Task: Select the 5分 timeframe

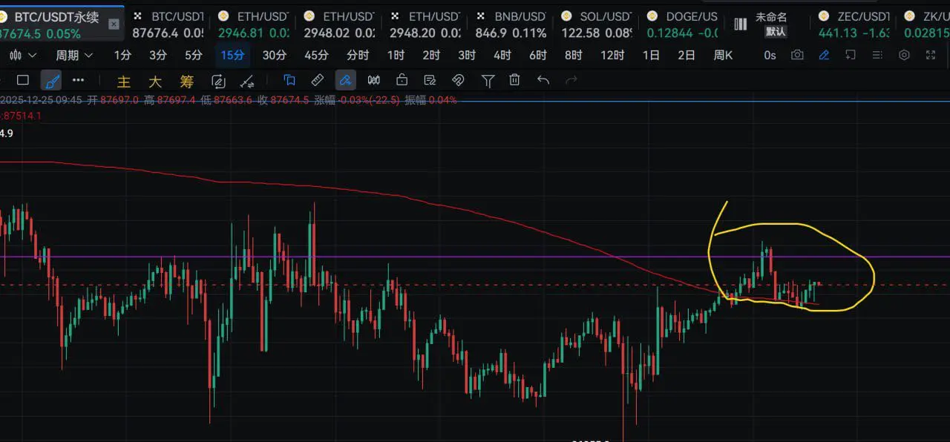Action: pos(194,56)
